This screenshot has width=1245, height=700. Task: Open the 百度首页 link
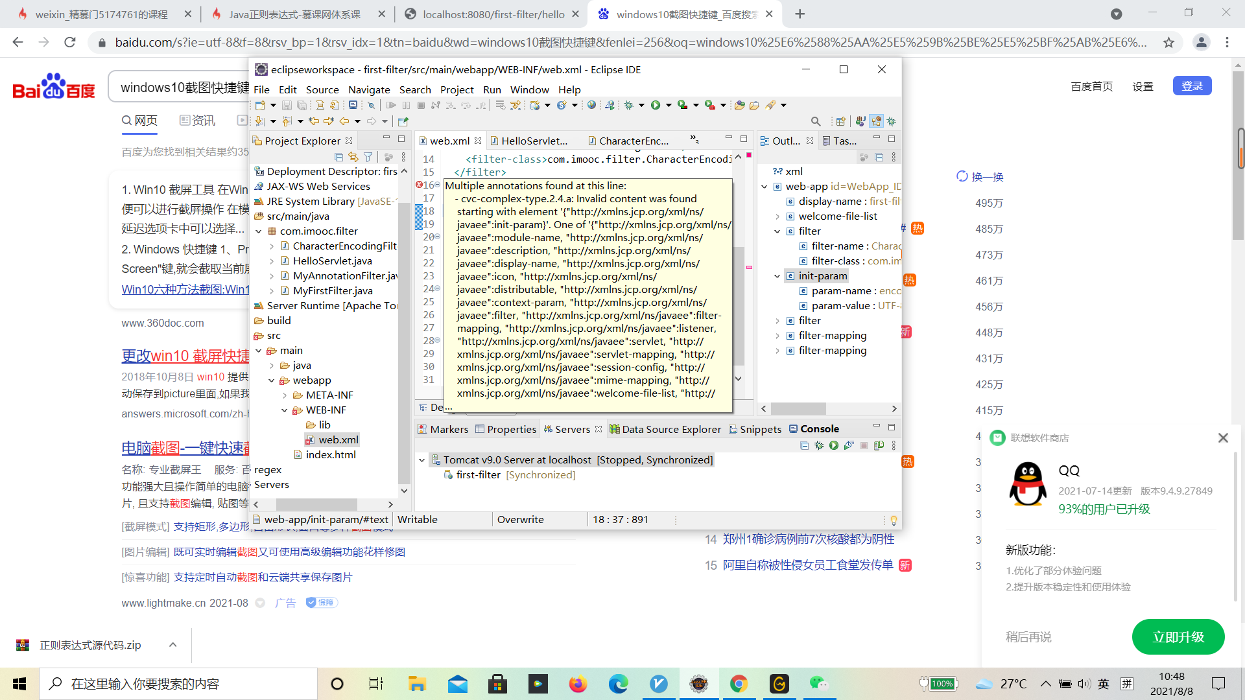coord(1091,86)
